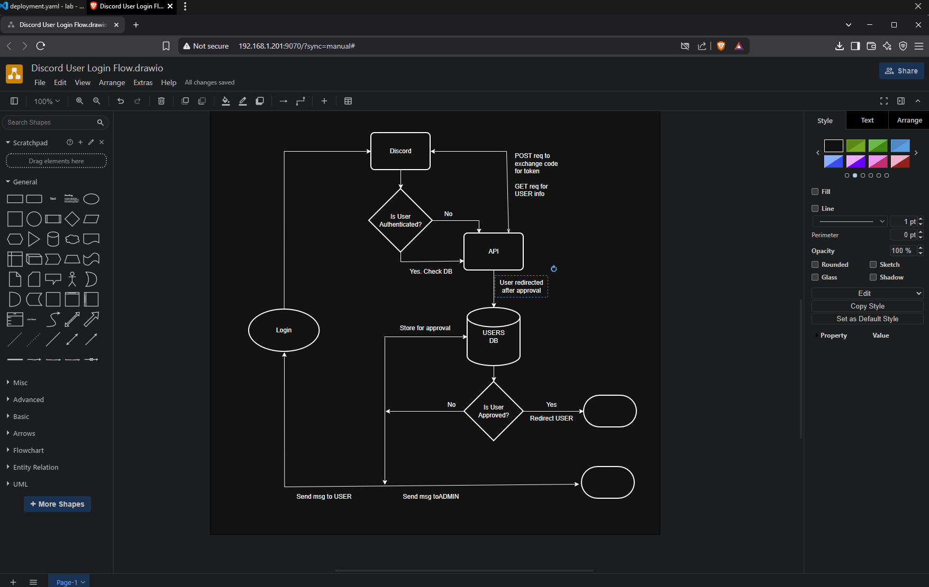Open the Help menu

(x=169, y=82)
